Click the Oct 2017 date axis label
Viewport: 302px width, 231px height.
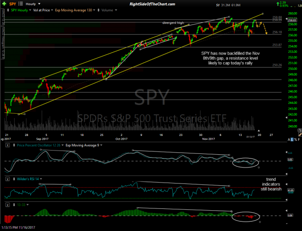[x=121, y=139]
